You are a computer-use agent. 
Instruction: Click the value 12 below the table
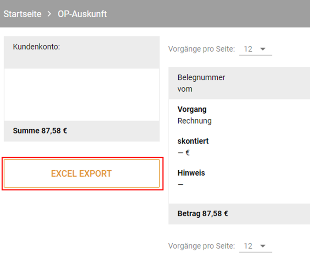pos(248,246)
